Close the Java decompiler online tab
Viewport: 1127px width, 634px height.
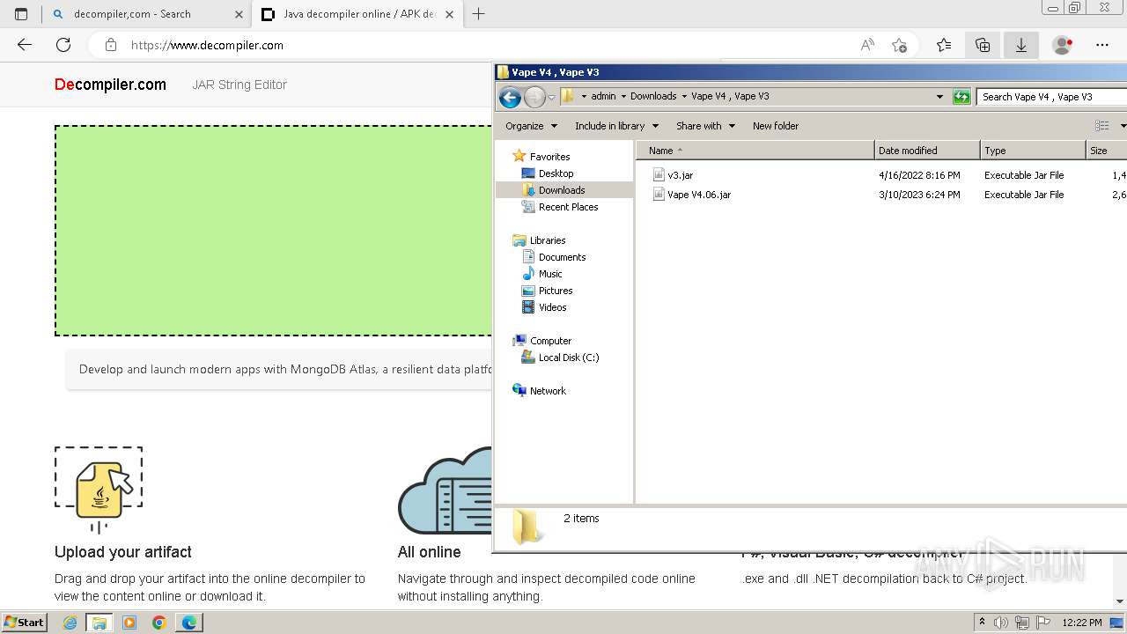449,14
